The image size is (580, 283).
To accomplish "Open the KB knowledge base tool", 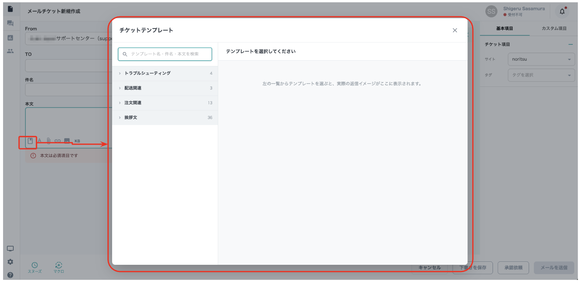I will (x=77, y=141).
